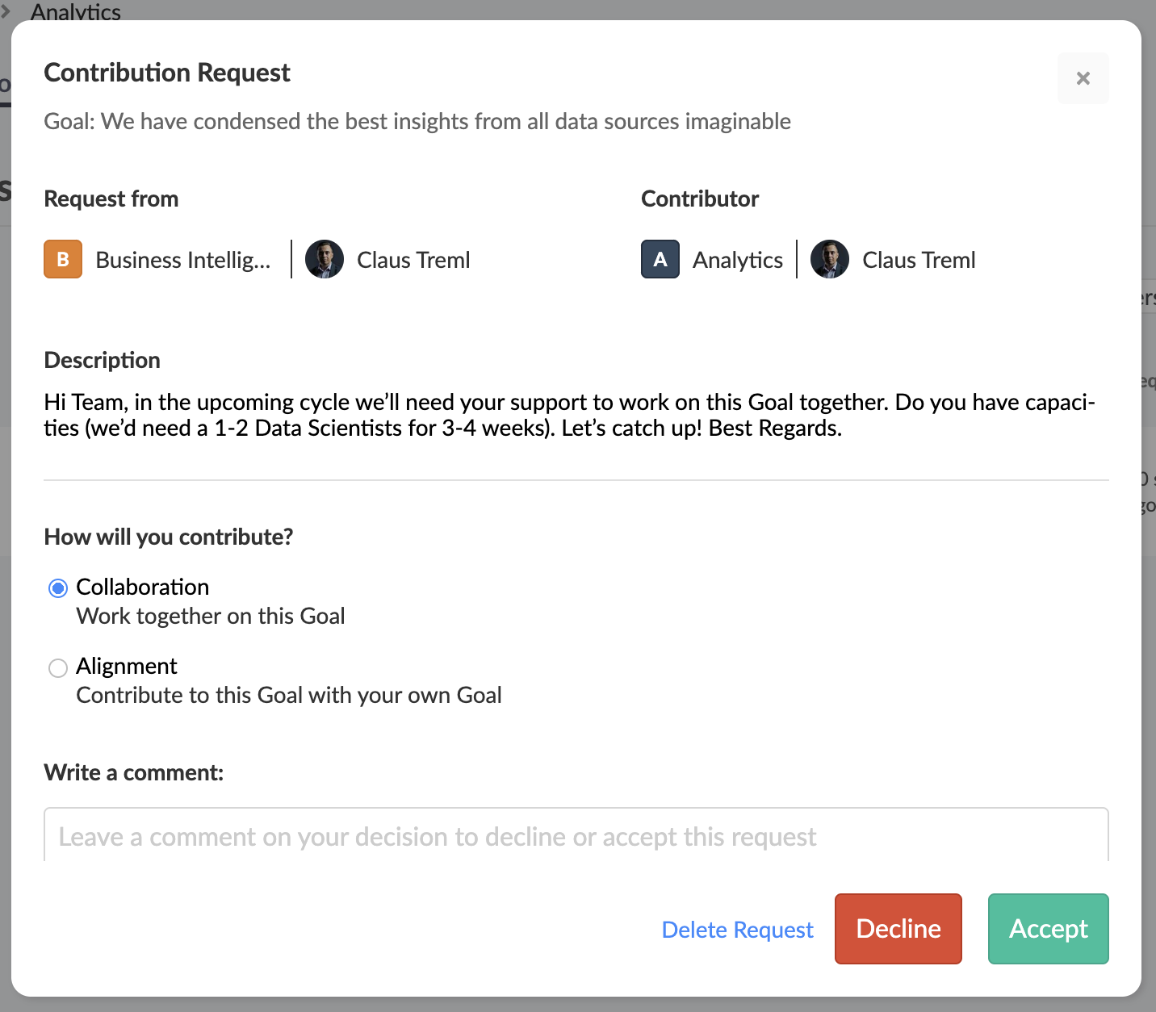The height and width of the screenshot is (1012, 1156).
Task: Click 'Work together on this Goal' text
Action: tap(211, 616)
